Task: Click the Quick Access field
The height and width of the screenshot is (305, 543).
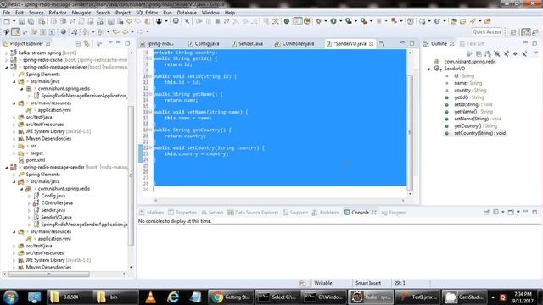Action: pyautogui.click(x=487, y=32)
